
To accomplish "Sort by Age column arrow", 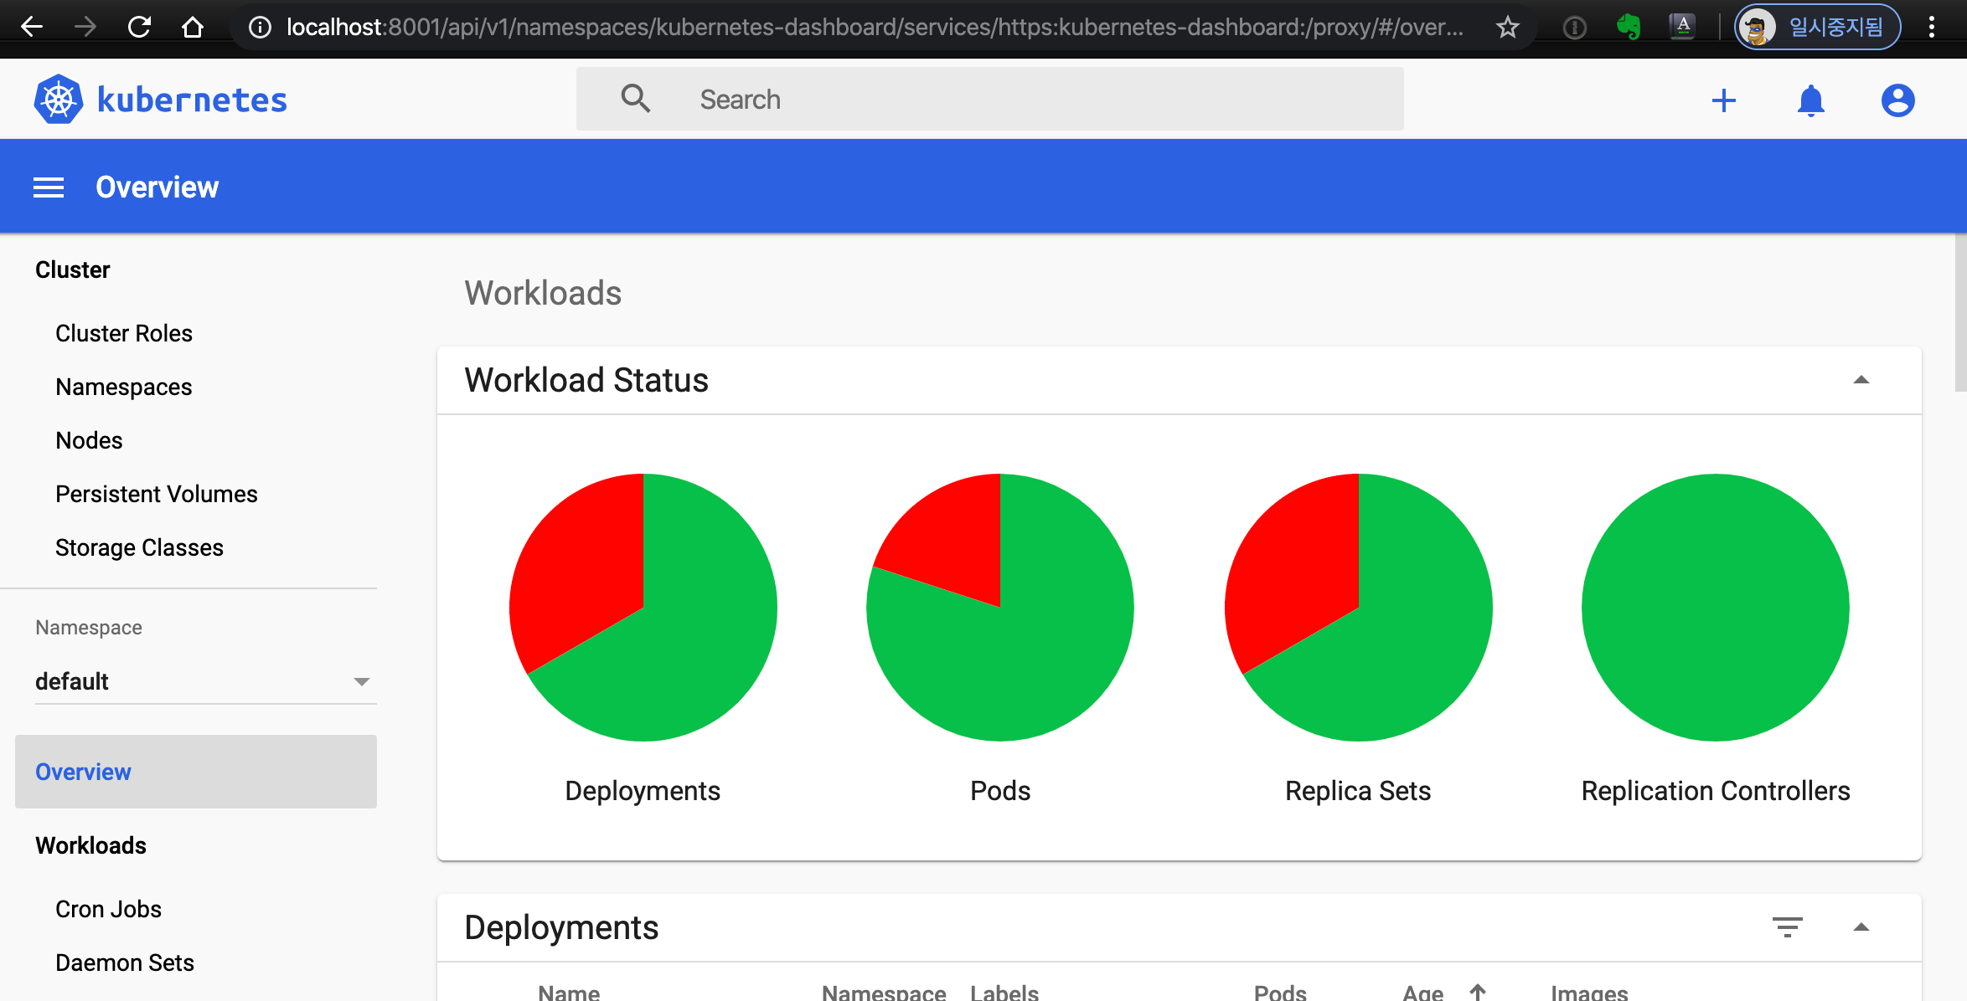I will click(1478, 992).
